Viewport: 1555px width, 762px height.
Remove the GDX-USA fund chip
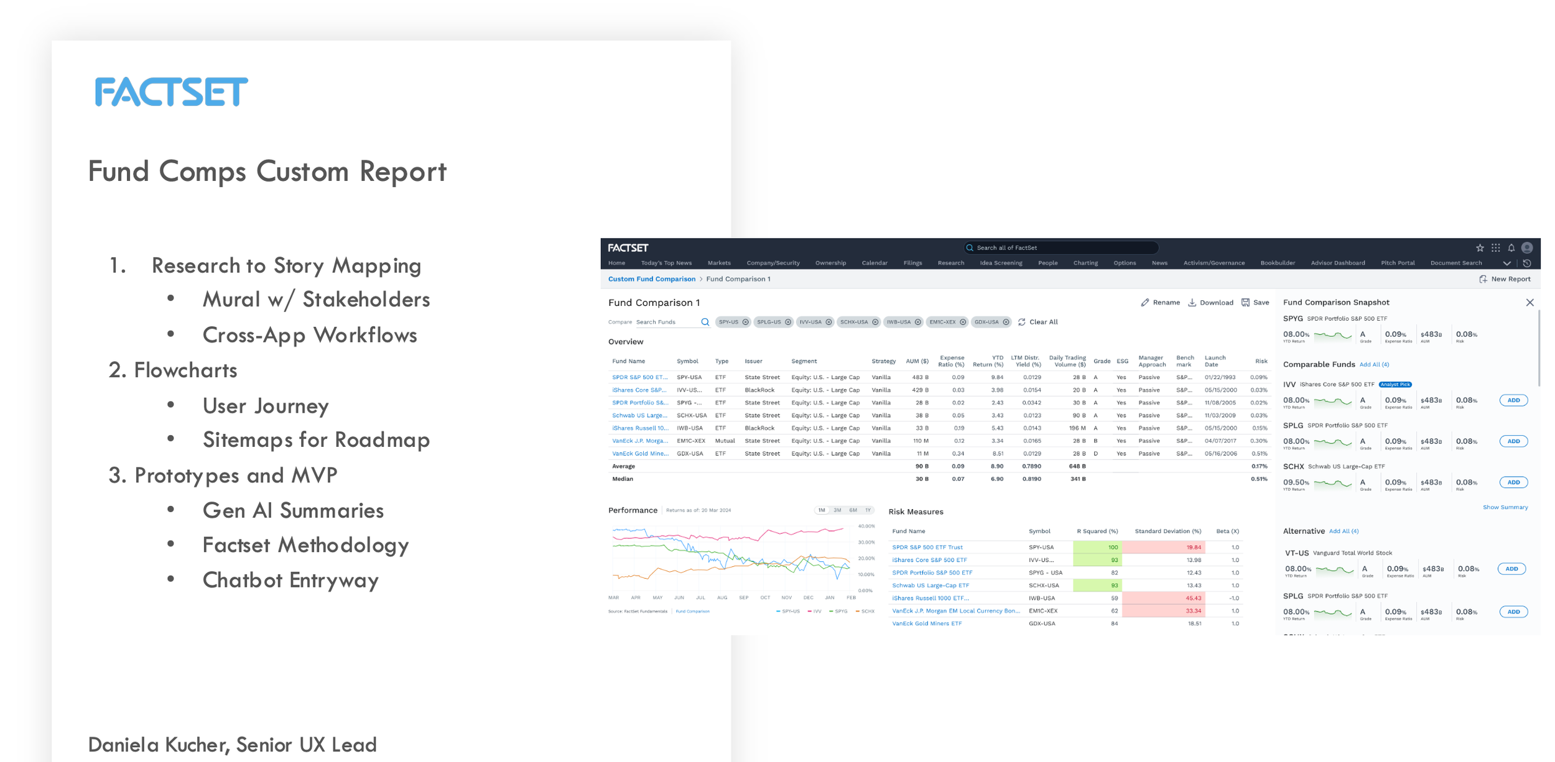[1006, 322]
